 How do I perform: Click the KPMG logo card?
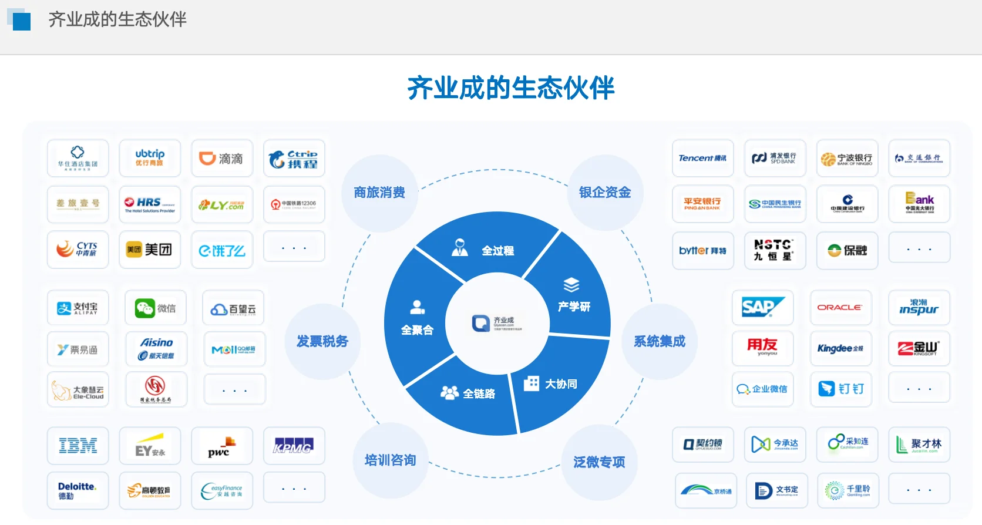tap(294, 446)
